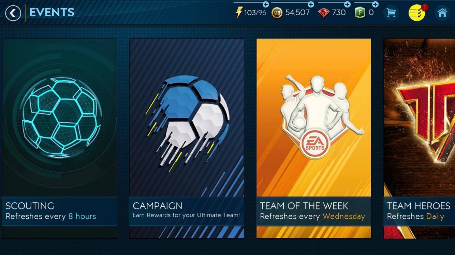
Task: Select the Scouting title label
Action: click(x=30, y=206)
